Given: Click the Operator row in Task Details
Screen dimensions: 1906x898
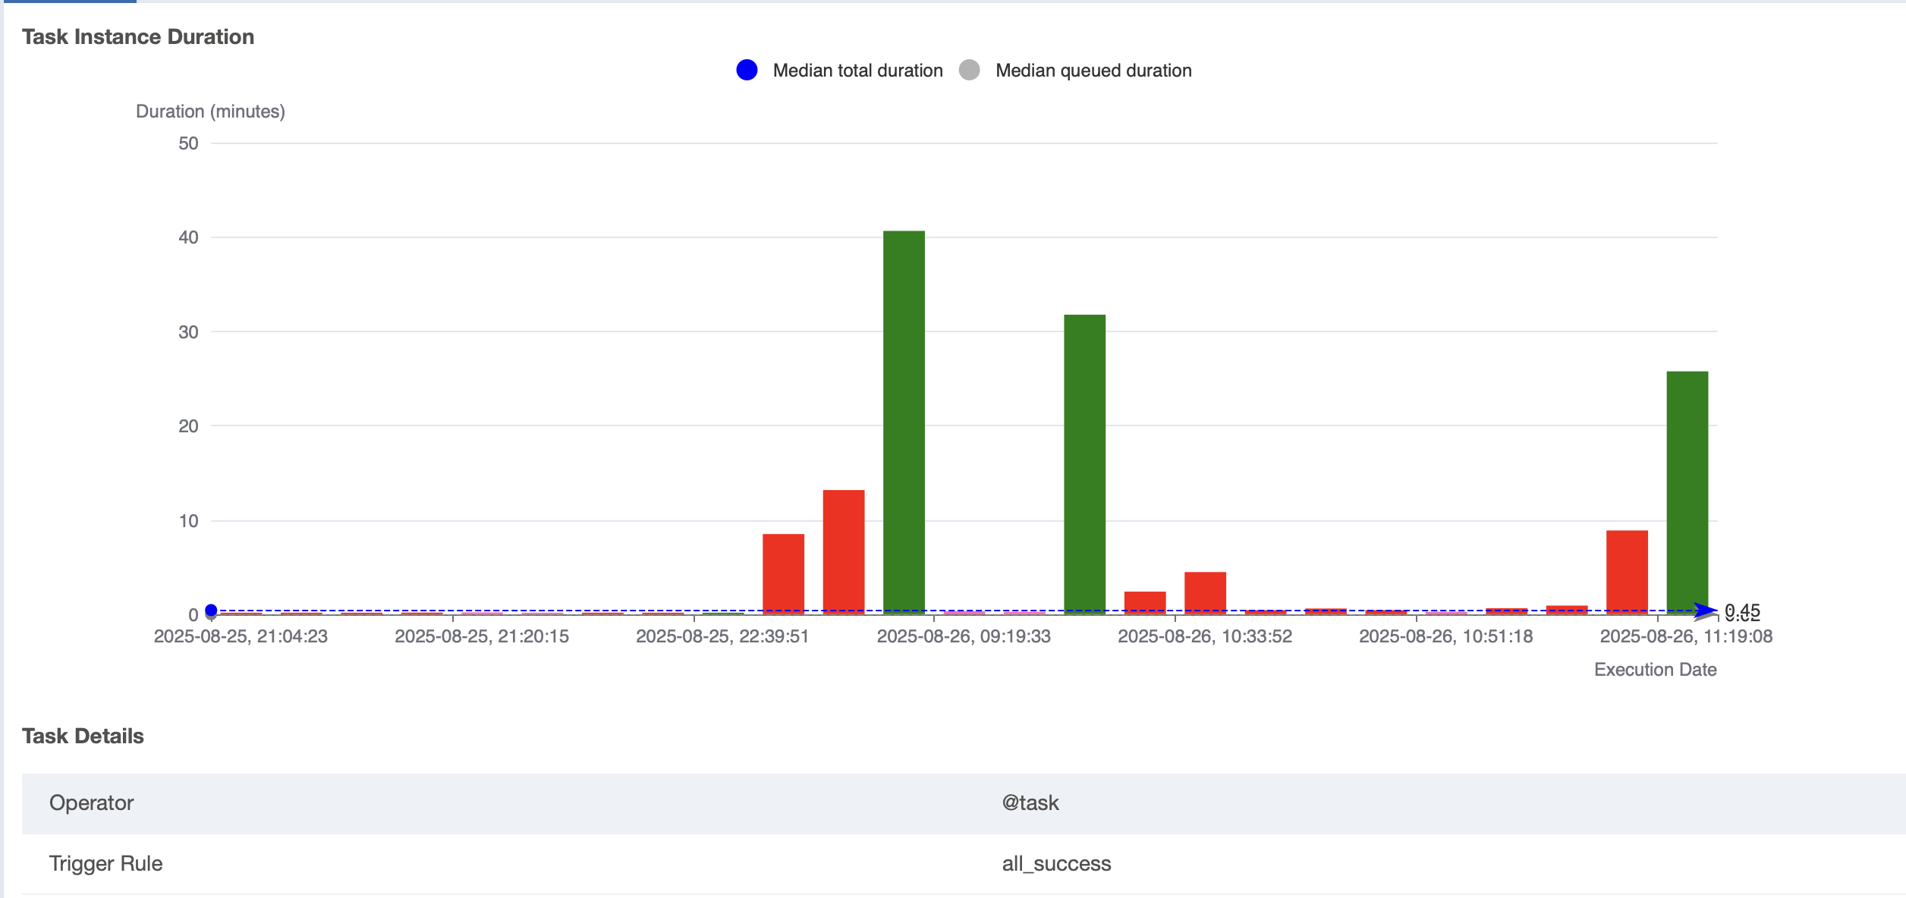Looking at the screenshot, I should (91, 803).
